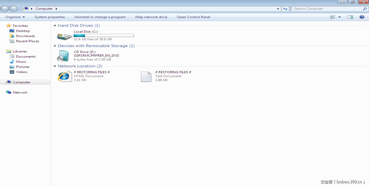Open the recent pages dropdown arrow

(20, 9)
